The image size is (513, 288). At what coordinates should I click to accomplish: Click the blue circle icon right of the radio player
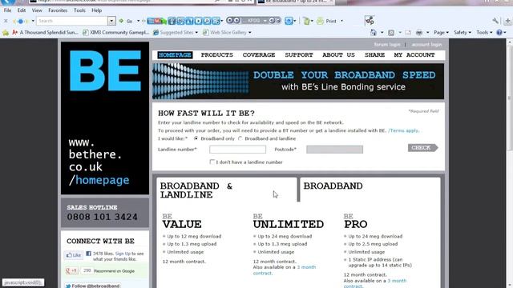pyautogui.click(x=289, y=21)
